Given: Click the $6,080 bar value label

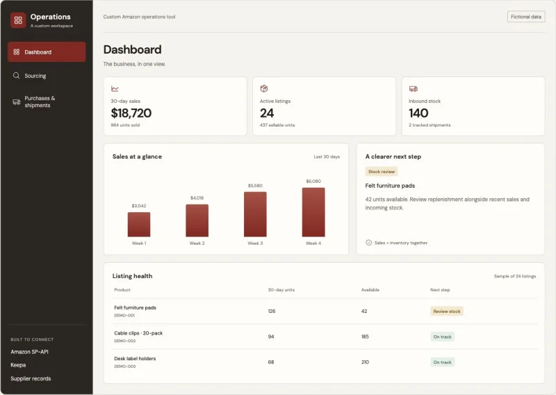Looking at the screenshot, I should pyautogui.click(x=313, y=182).
